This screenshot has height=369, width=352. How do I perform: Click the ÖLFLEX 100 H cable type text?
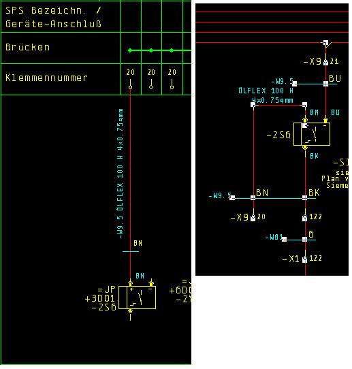[266, 91]
